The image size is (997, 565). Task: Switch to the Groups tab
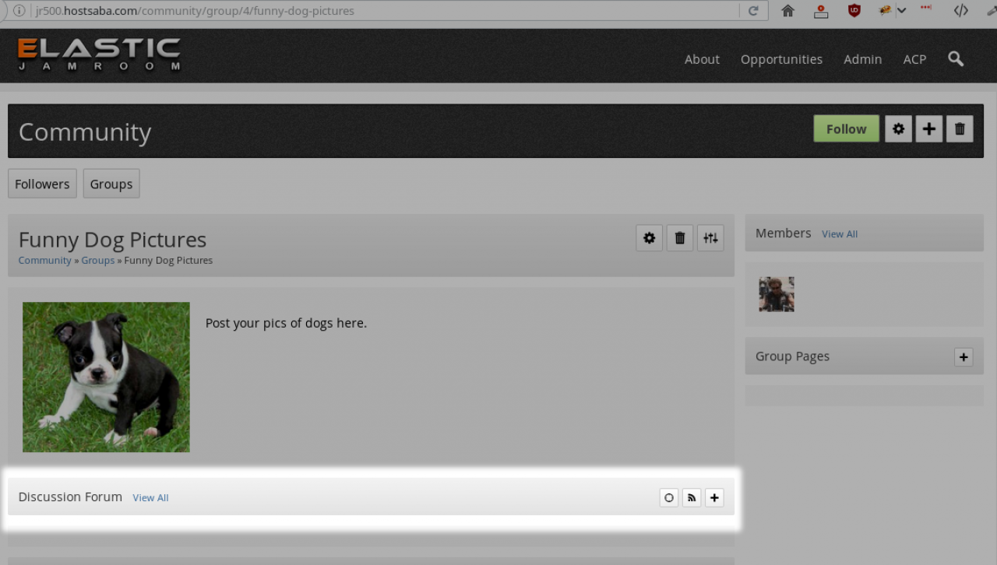(x=111, y=184)
